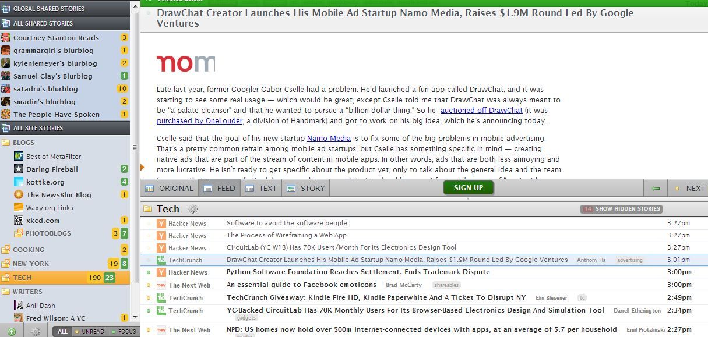
Task: Click The Next Web favicon on emoticons story
Action: coord(161,285)
